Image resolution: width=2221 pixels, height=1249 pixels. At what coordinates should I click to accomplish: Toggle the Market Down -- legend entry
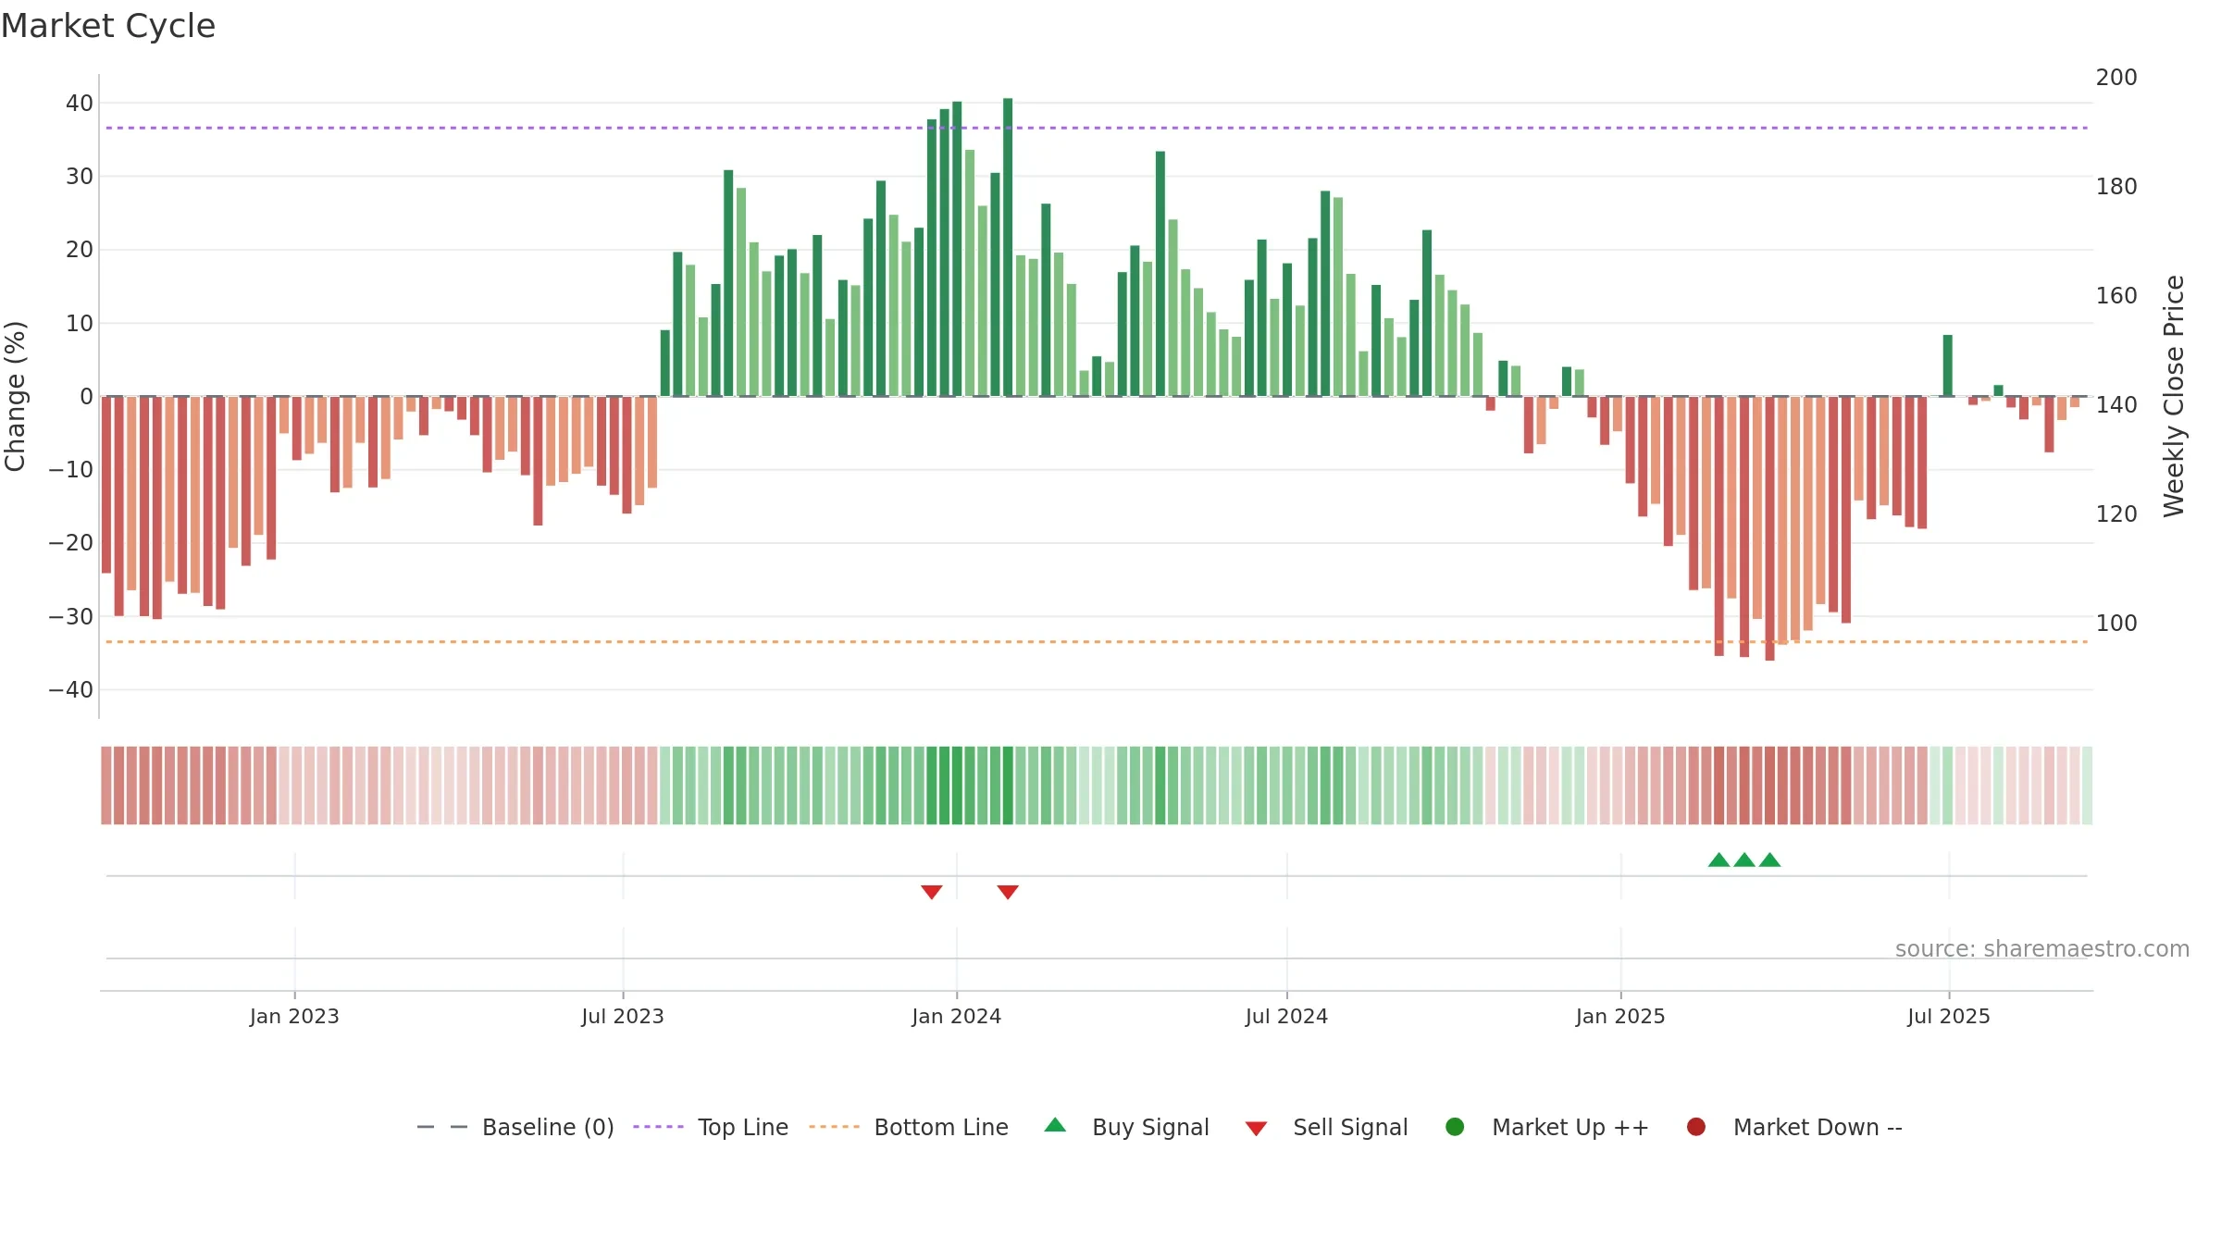1794,1127
